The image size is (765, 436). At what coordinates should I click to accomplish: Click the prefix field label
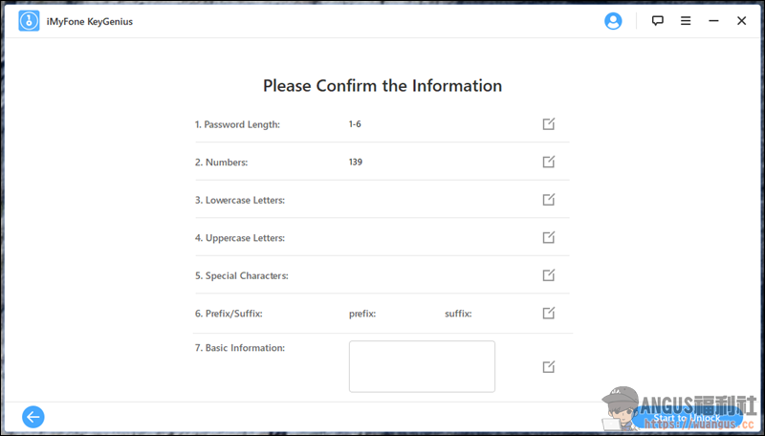click(362, 314)
